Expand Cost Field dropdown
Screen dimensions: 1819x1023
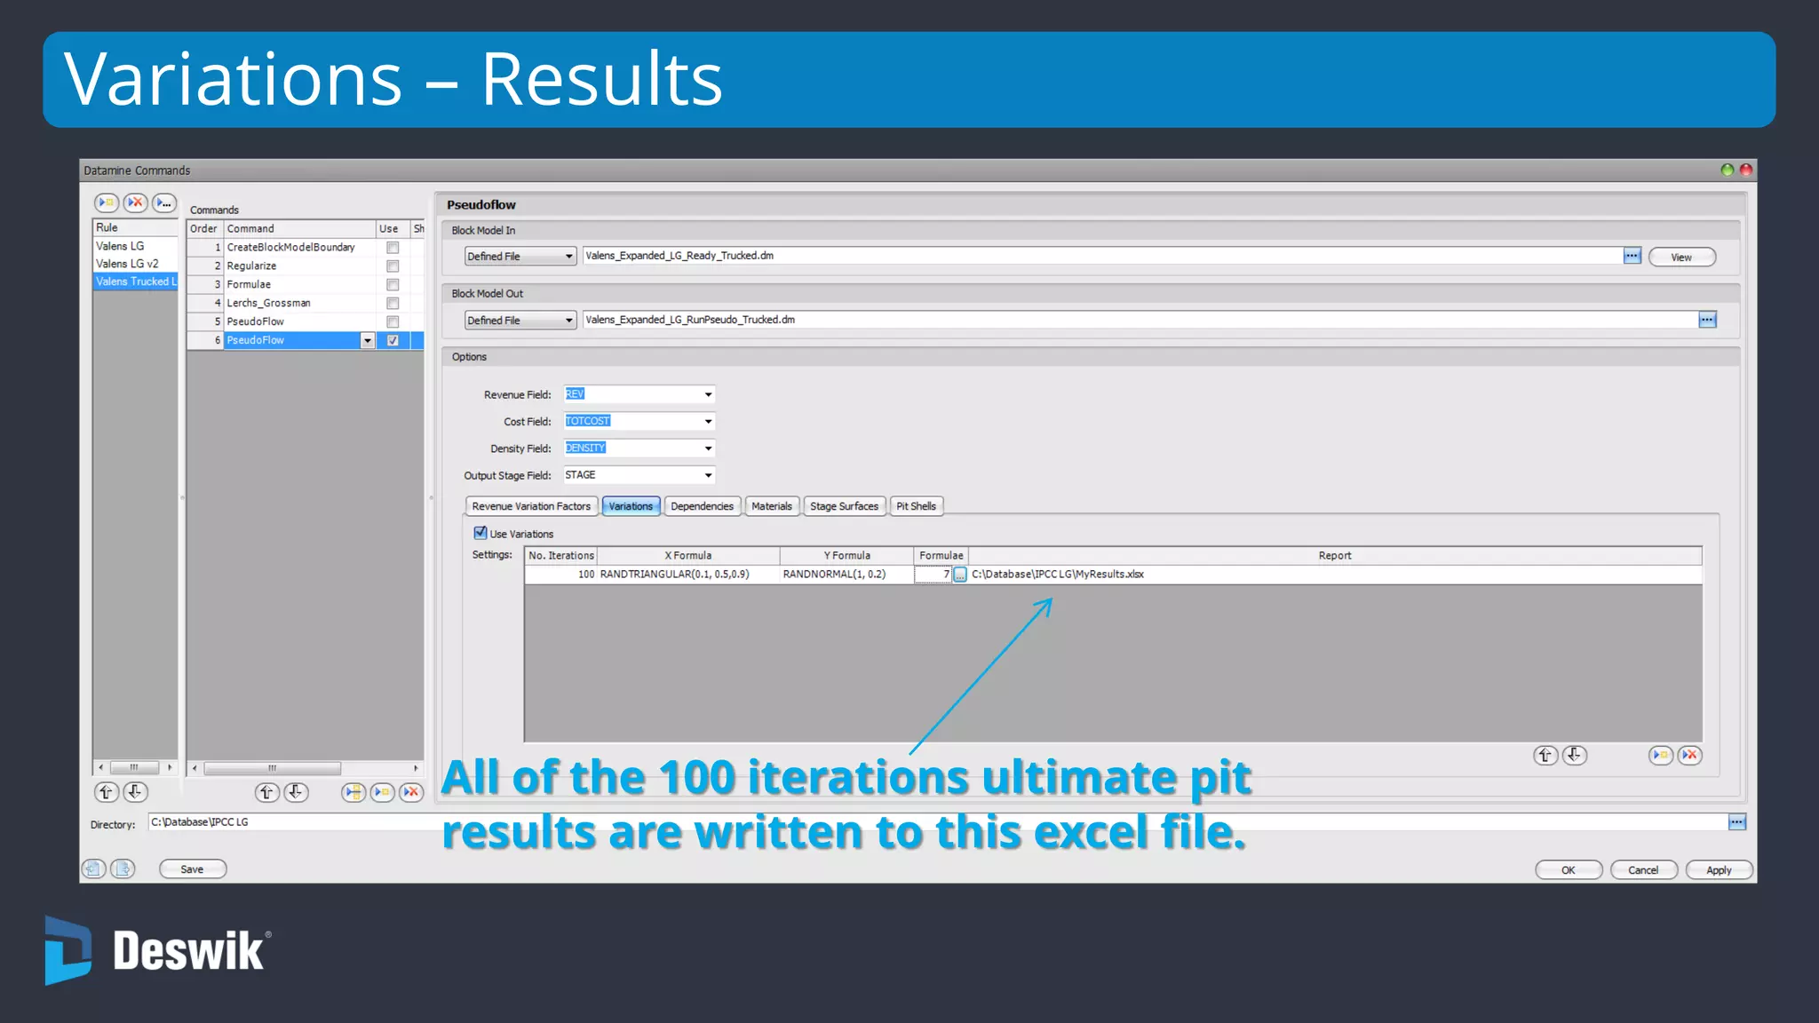[x=708, y=422]
